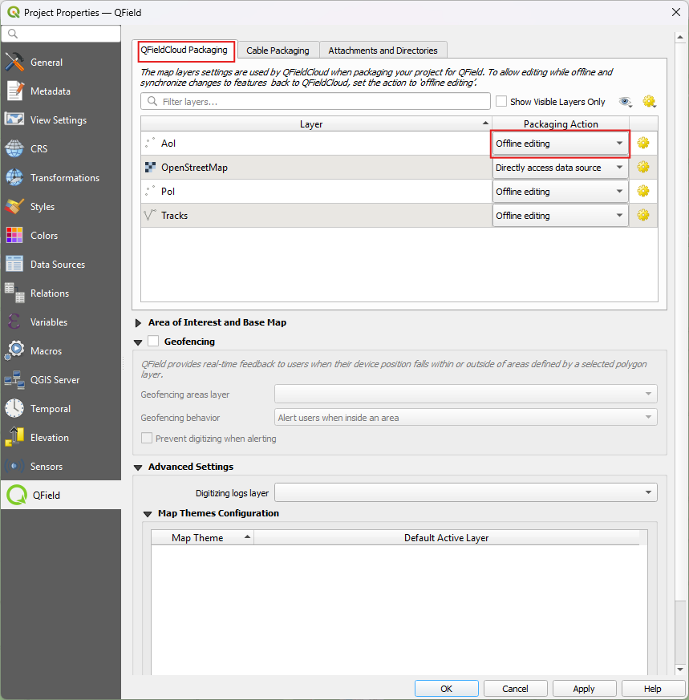Open the layer visibility eye menu
The image size is (689, 700).
pos(626,102)
